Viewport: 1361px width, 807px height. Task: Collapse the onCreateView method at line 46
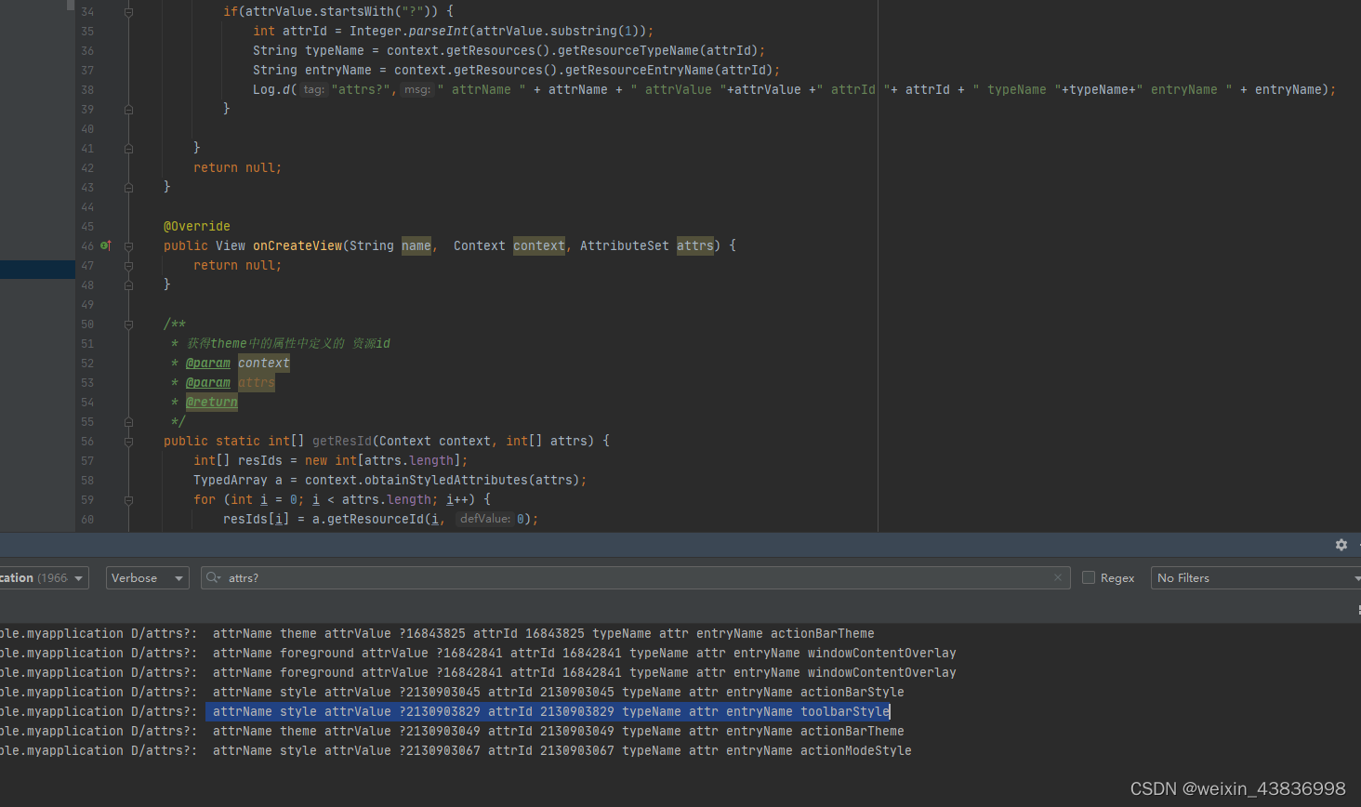coord(128,246)
